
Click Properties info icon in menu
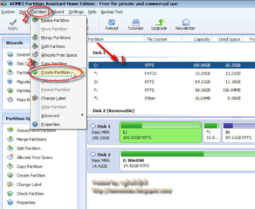35,124
